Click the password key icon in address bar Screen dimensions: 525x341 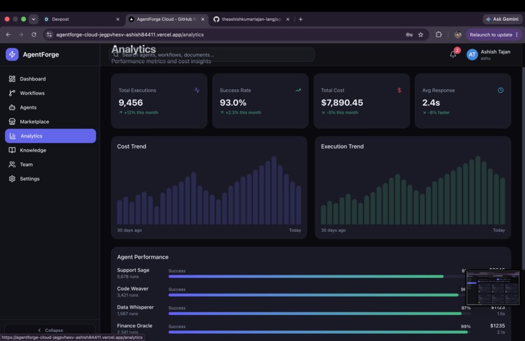point(409,34)
